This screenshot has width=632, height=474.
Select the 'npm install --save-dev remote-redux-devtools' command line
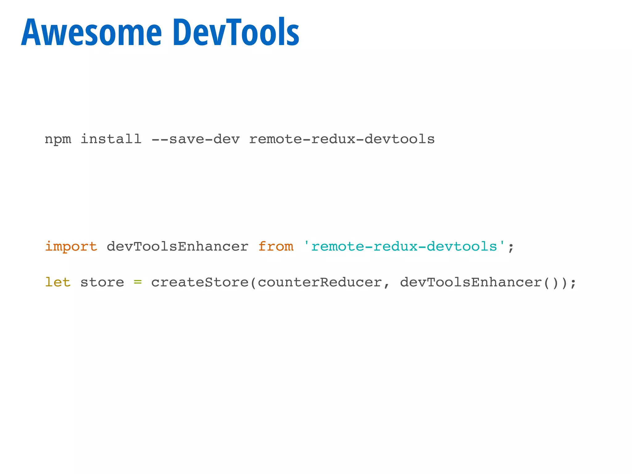click(x=240, y=139)
